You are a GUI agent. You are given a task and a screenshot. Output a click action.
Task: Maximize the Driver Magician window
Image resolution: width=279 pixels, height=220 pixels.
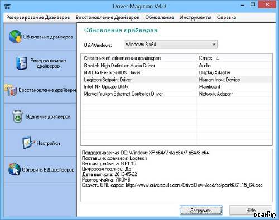(x=253, y=4)
